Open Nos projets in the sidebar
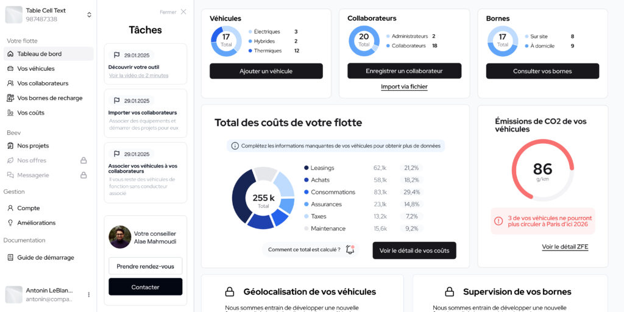 (x=33, y=146)
